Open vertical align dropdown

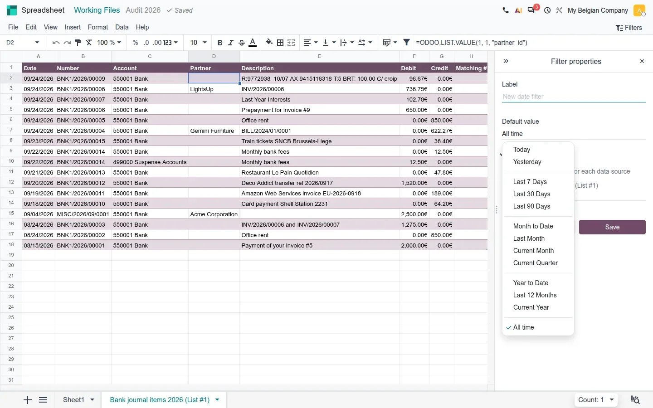329,43
